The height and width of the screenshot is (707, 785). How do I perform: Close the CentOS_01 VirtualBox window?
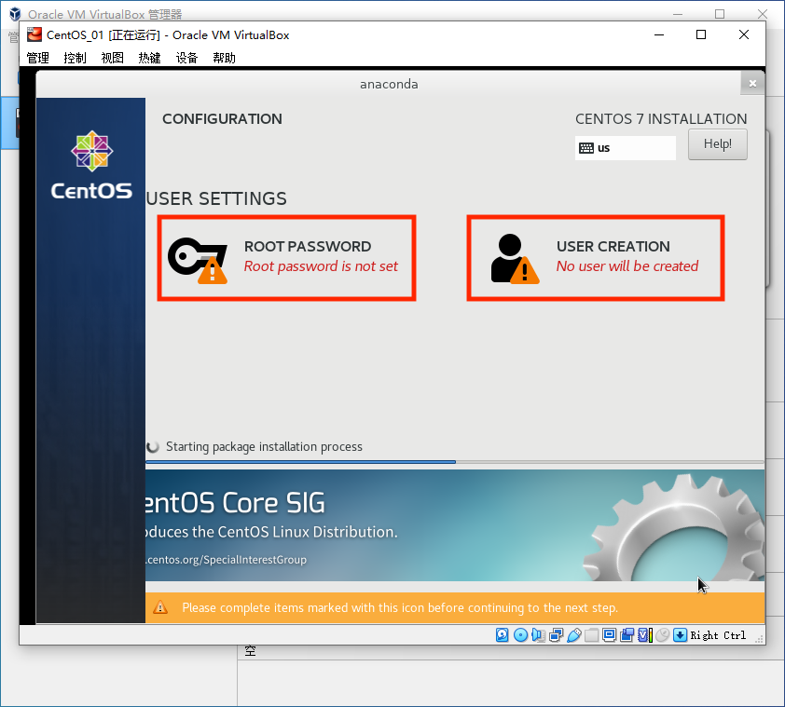pos(744,34)
